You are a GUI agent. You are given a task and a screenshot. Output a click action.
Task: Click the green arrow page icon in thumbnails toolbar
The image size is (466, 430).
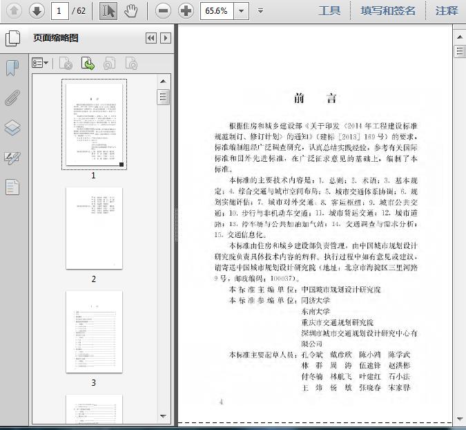[x=88, y=64]
